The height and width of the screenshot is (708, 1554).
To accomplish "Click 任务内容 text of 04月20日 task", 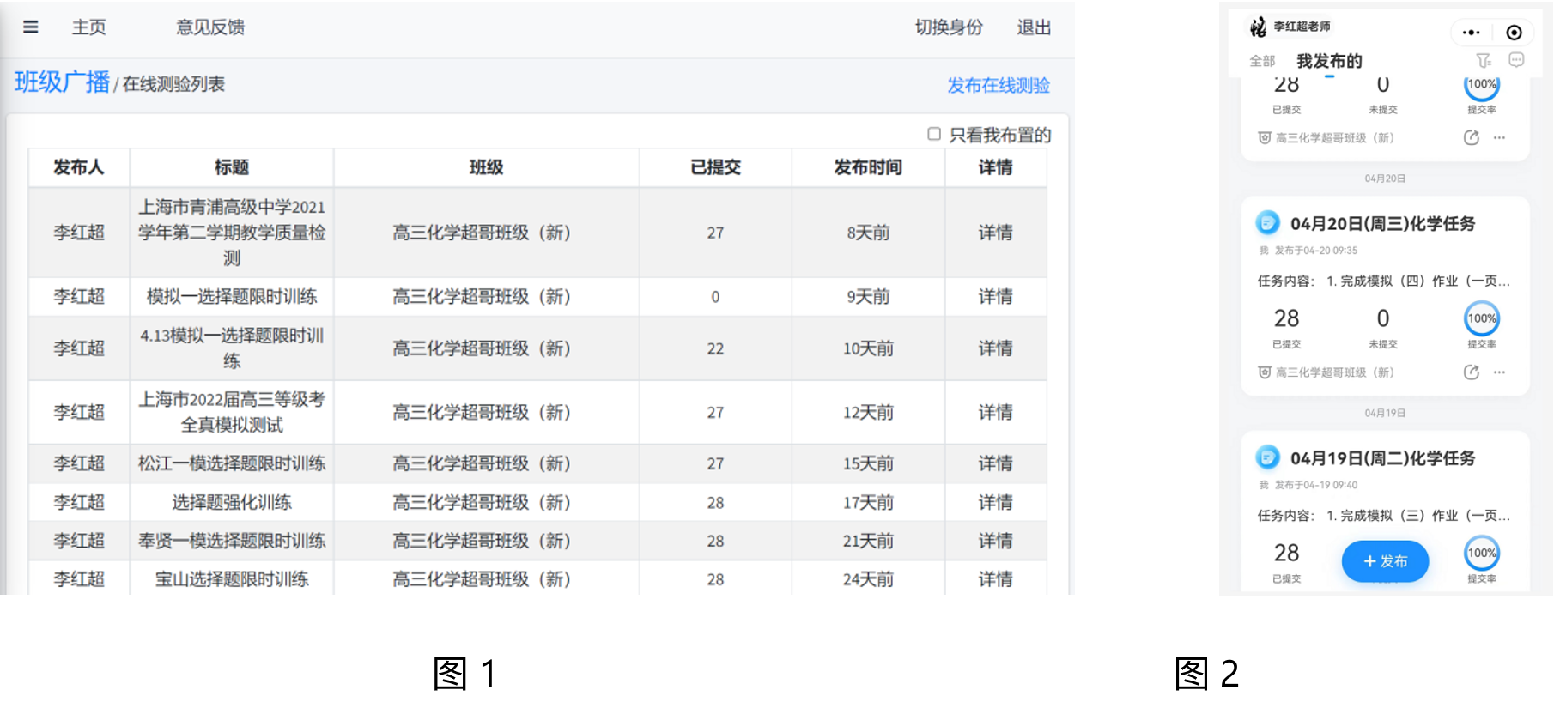I will [x=1383, y=281].
